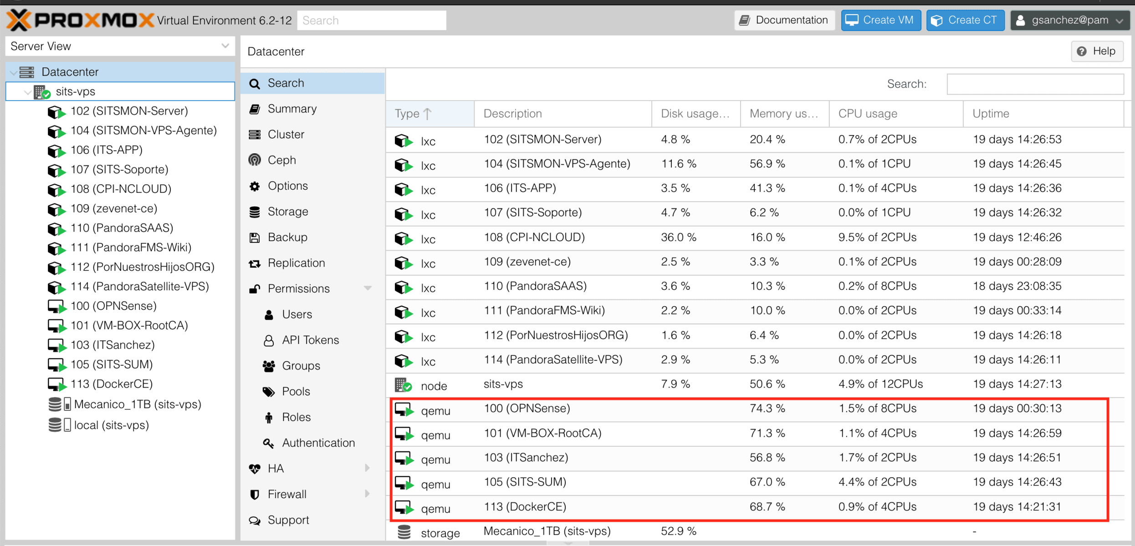The image size is (1135, 546).
Task: Open the Replication menu item
Action: click(x=313, y=263)
